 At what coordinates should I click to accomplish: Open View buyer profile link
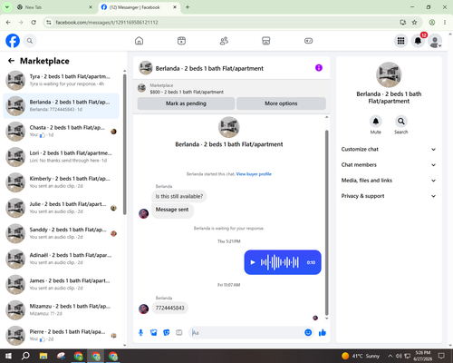click(254, 174)
